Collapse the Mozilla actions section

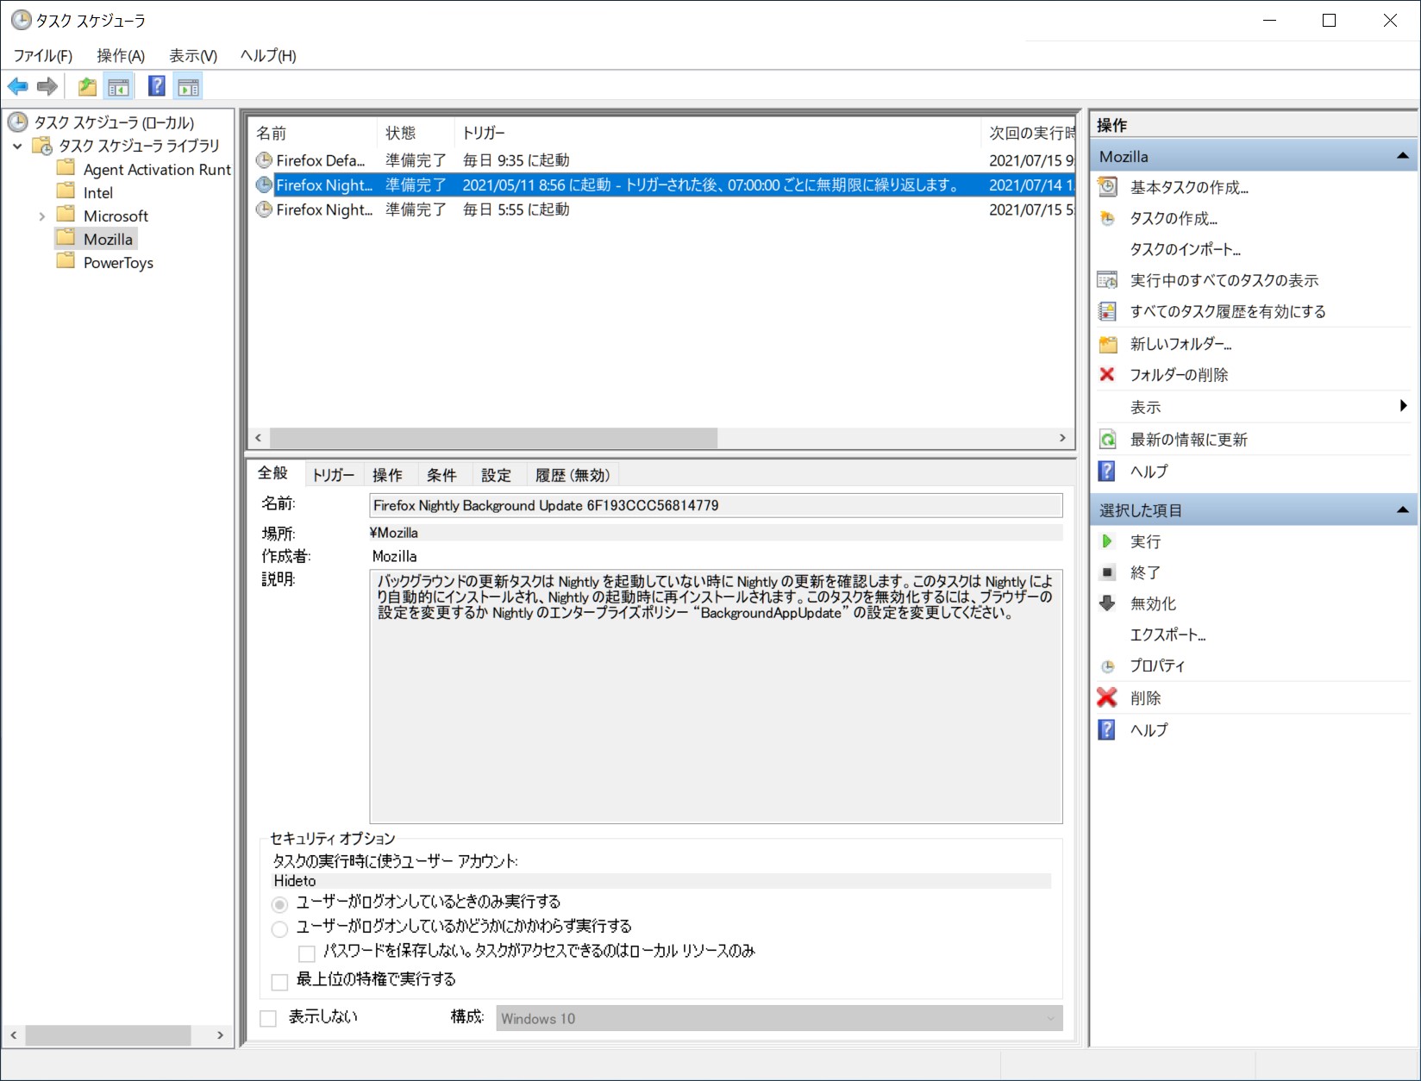coord(1404,156)
